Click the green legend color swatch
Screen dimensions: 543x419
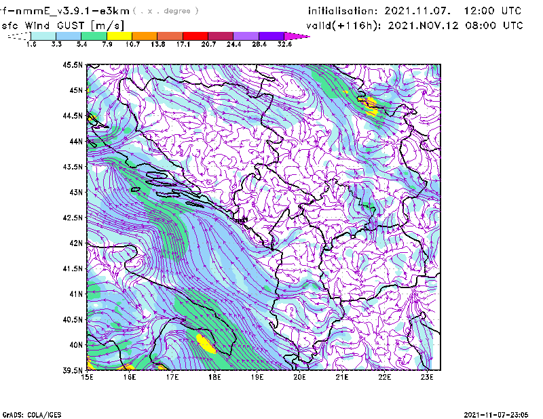point(94,36)
